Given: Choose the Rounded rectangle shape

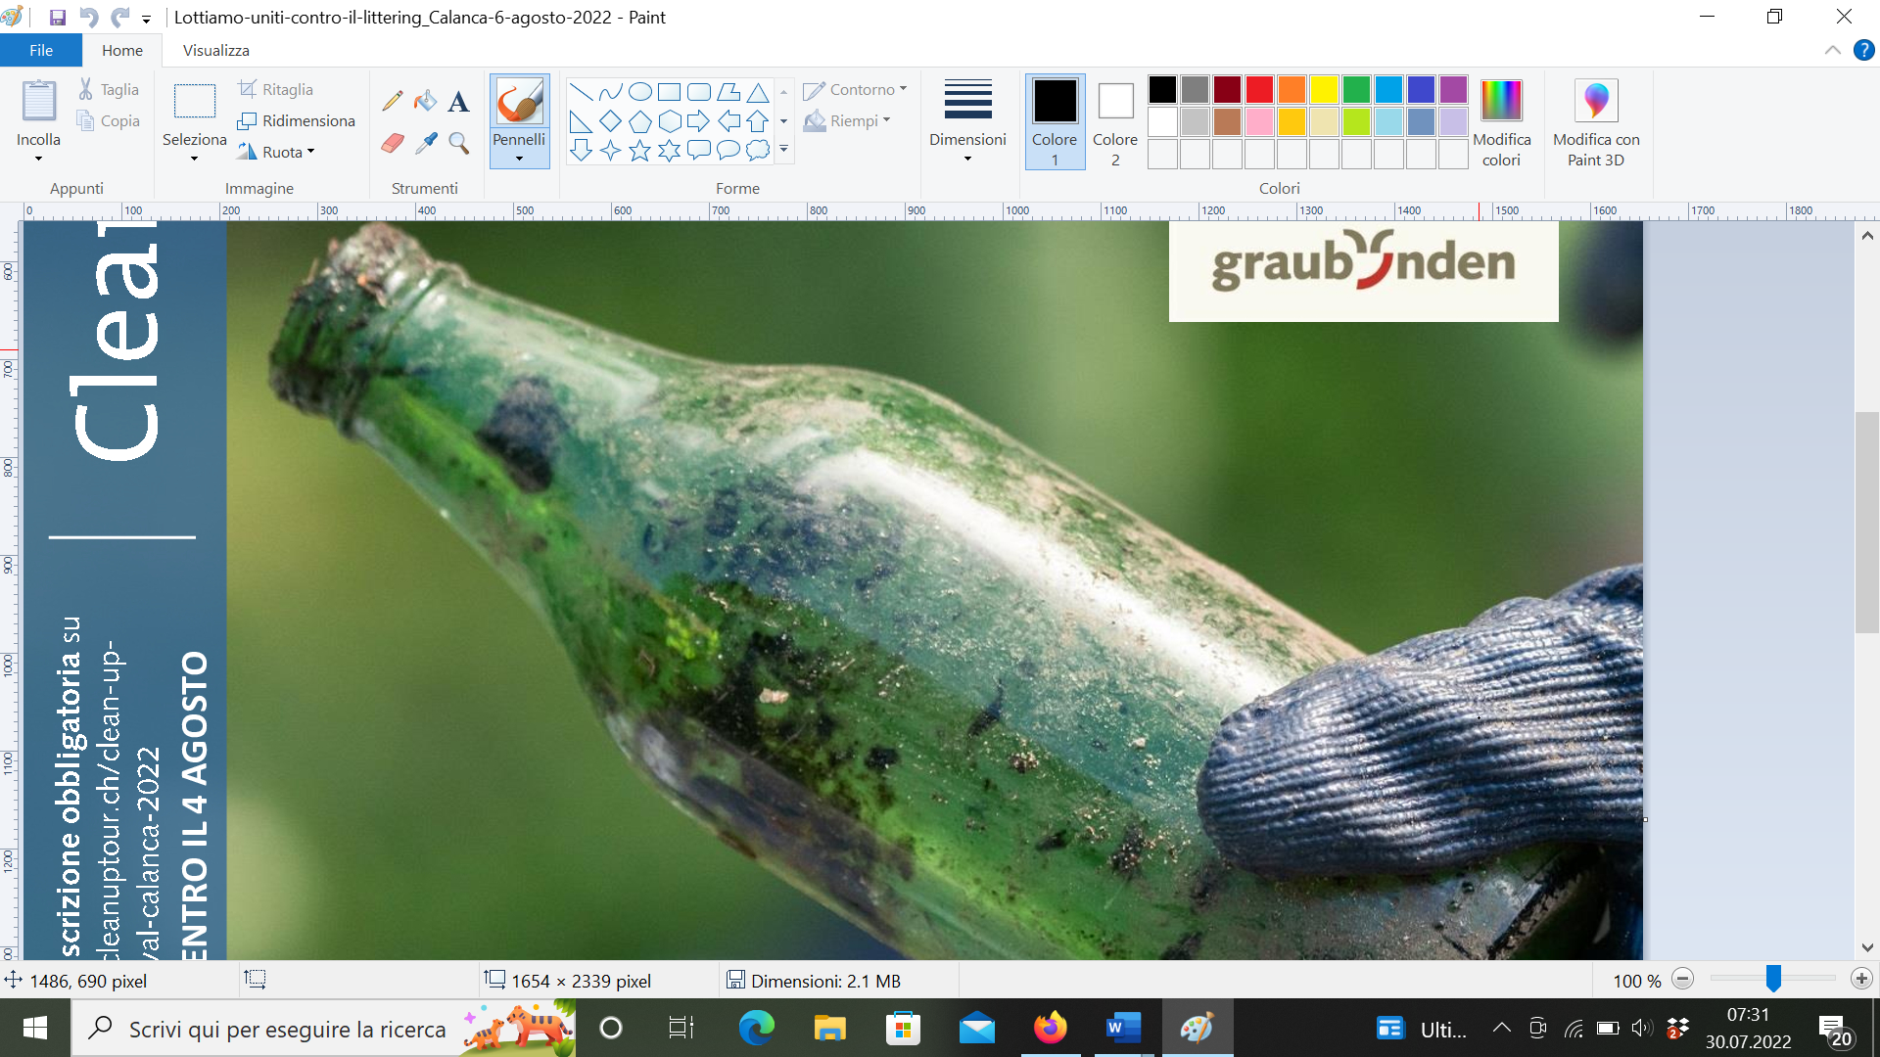Looking at the screenshot, I should 698,92.
